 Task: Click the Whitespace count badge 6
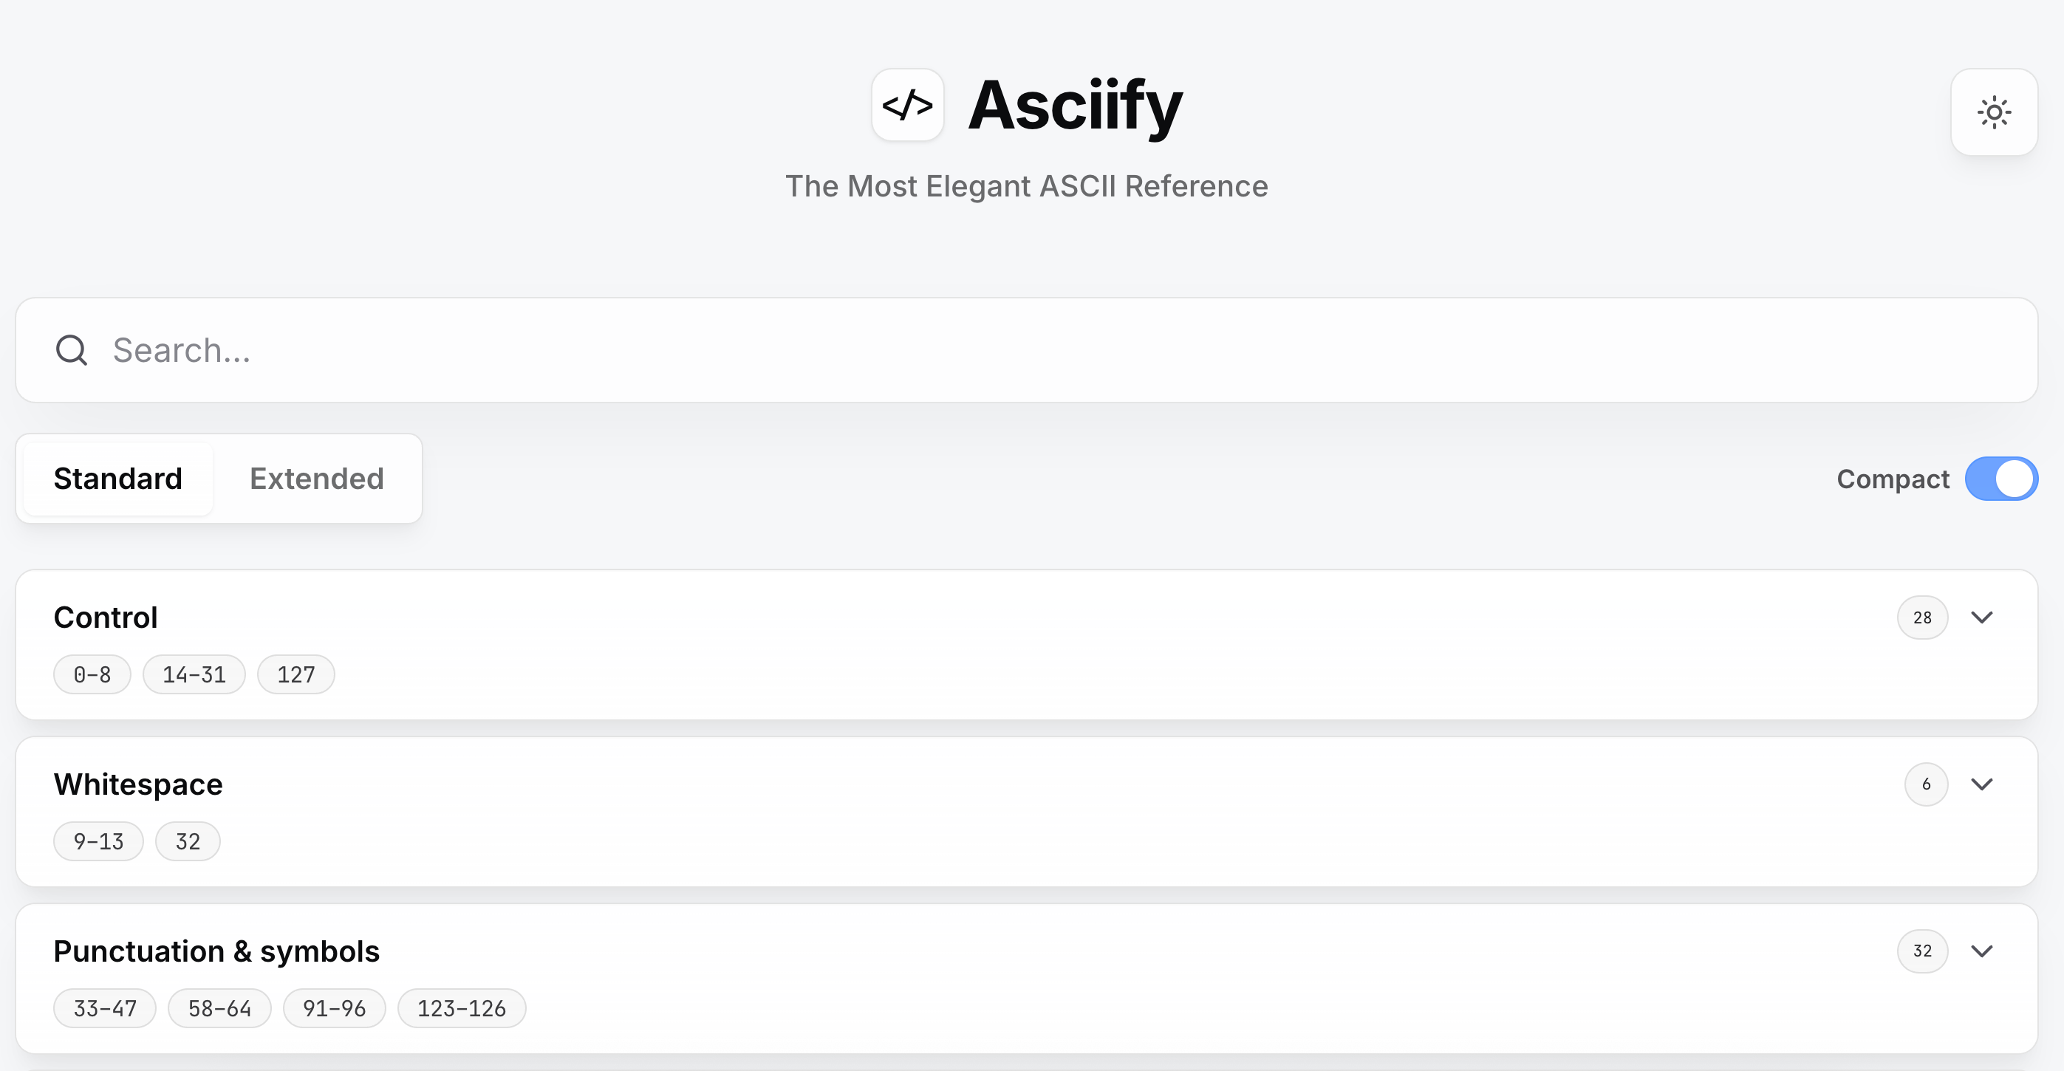click(1925, 784)
